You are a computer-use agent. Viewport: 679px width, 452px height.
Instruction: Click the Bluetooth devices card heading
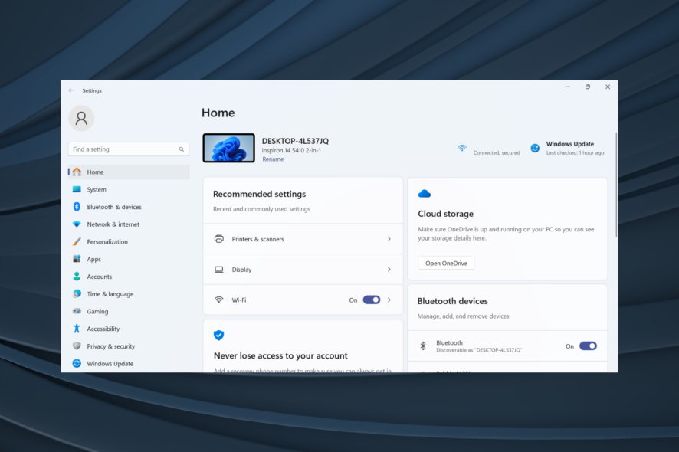tap(452, 301)
